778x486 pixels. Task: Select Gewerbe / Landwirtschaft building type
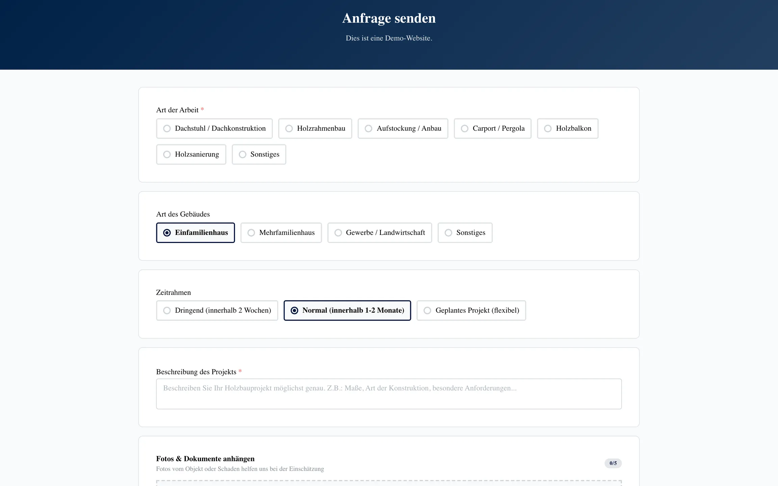379,233
